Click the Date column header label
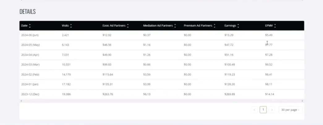Viewport: 323px width, 125px height. (x=24, y=26)
